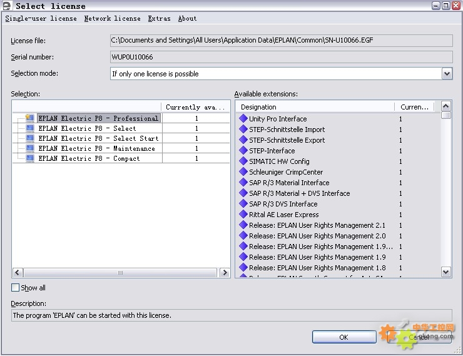This screenshot has width=463, height=356.
Task: Confirm with the OK button
Action: (x=344, y=337)
